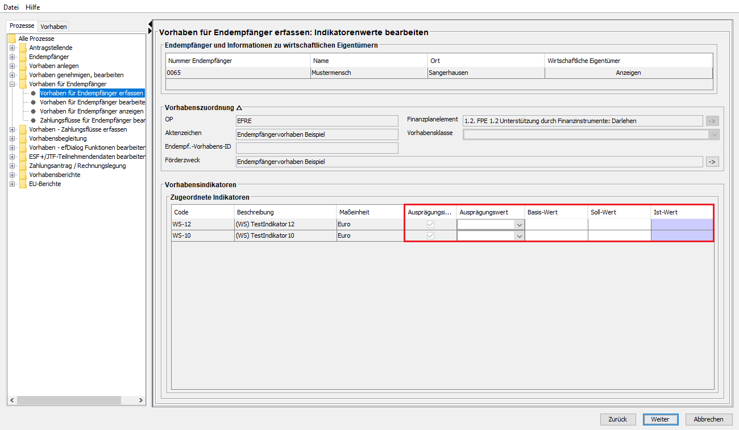Expand the EU-Berichte node

[12, 184]
